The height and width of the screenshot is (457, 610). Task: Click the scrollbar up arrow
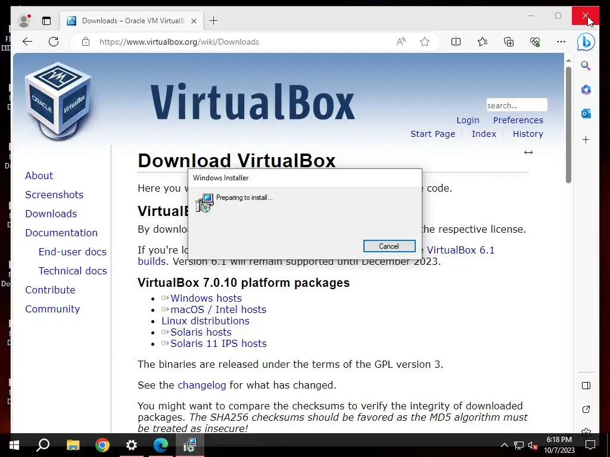click(x=568, y=60)
